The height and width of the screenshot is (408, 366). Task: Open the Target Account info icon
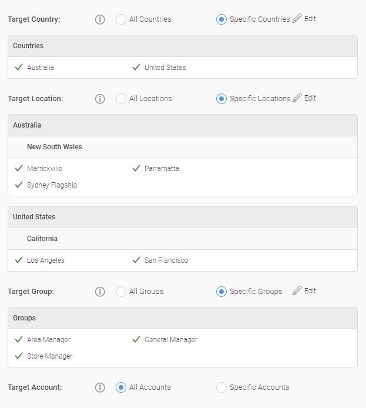100,387
